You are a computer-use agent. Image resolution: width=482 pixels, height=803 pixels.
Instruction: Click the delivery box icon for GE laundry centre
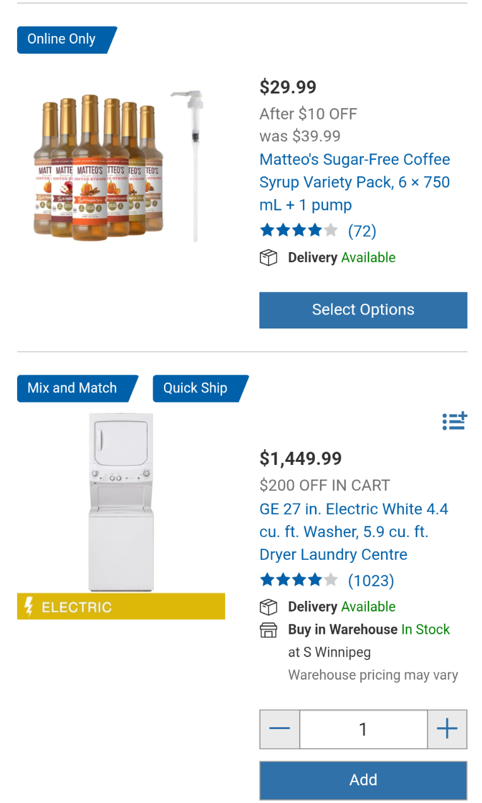[x=269, y=607]
